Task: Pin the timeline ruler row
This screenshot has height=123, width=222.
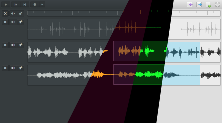Action: point(20,13)
